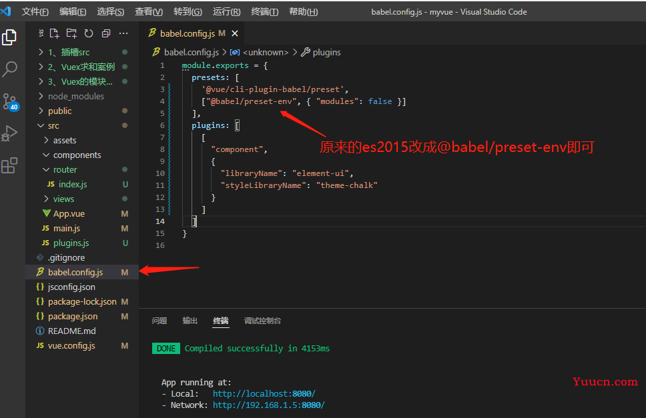Open the 转到(G) menu
This screenshot has height=418, width=646.
click(188, 11)
